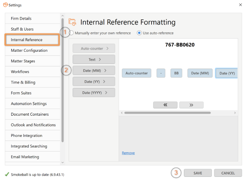Screen dimensions: 246x181
Task: Click sidebar scroll-down arrow
Action: point(62,162)
